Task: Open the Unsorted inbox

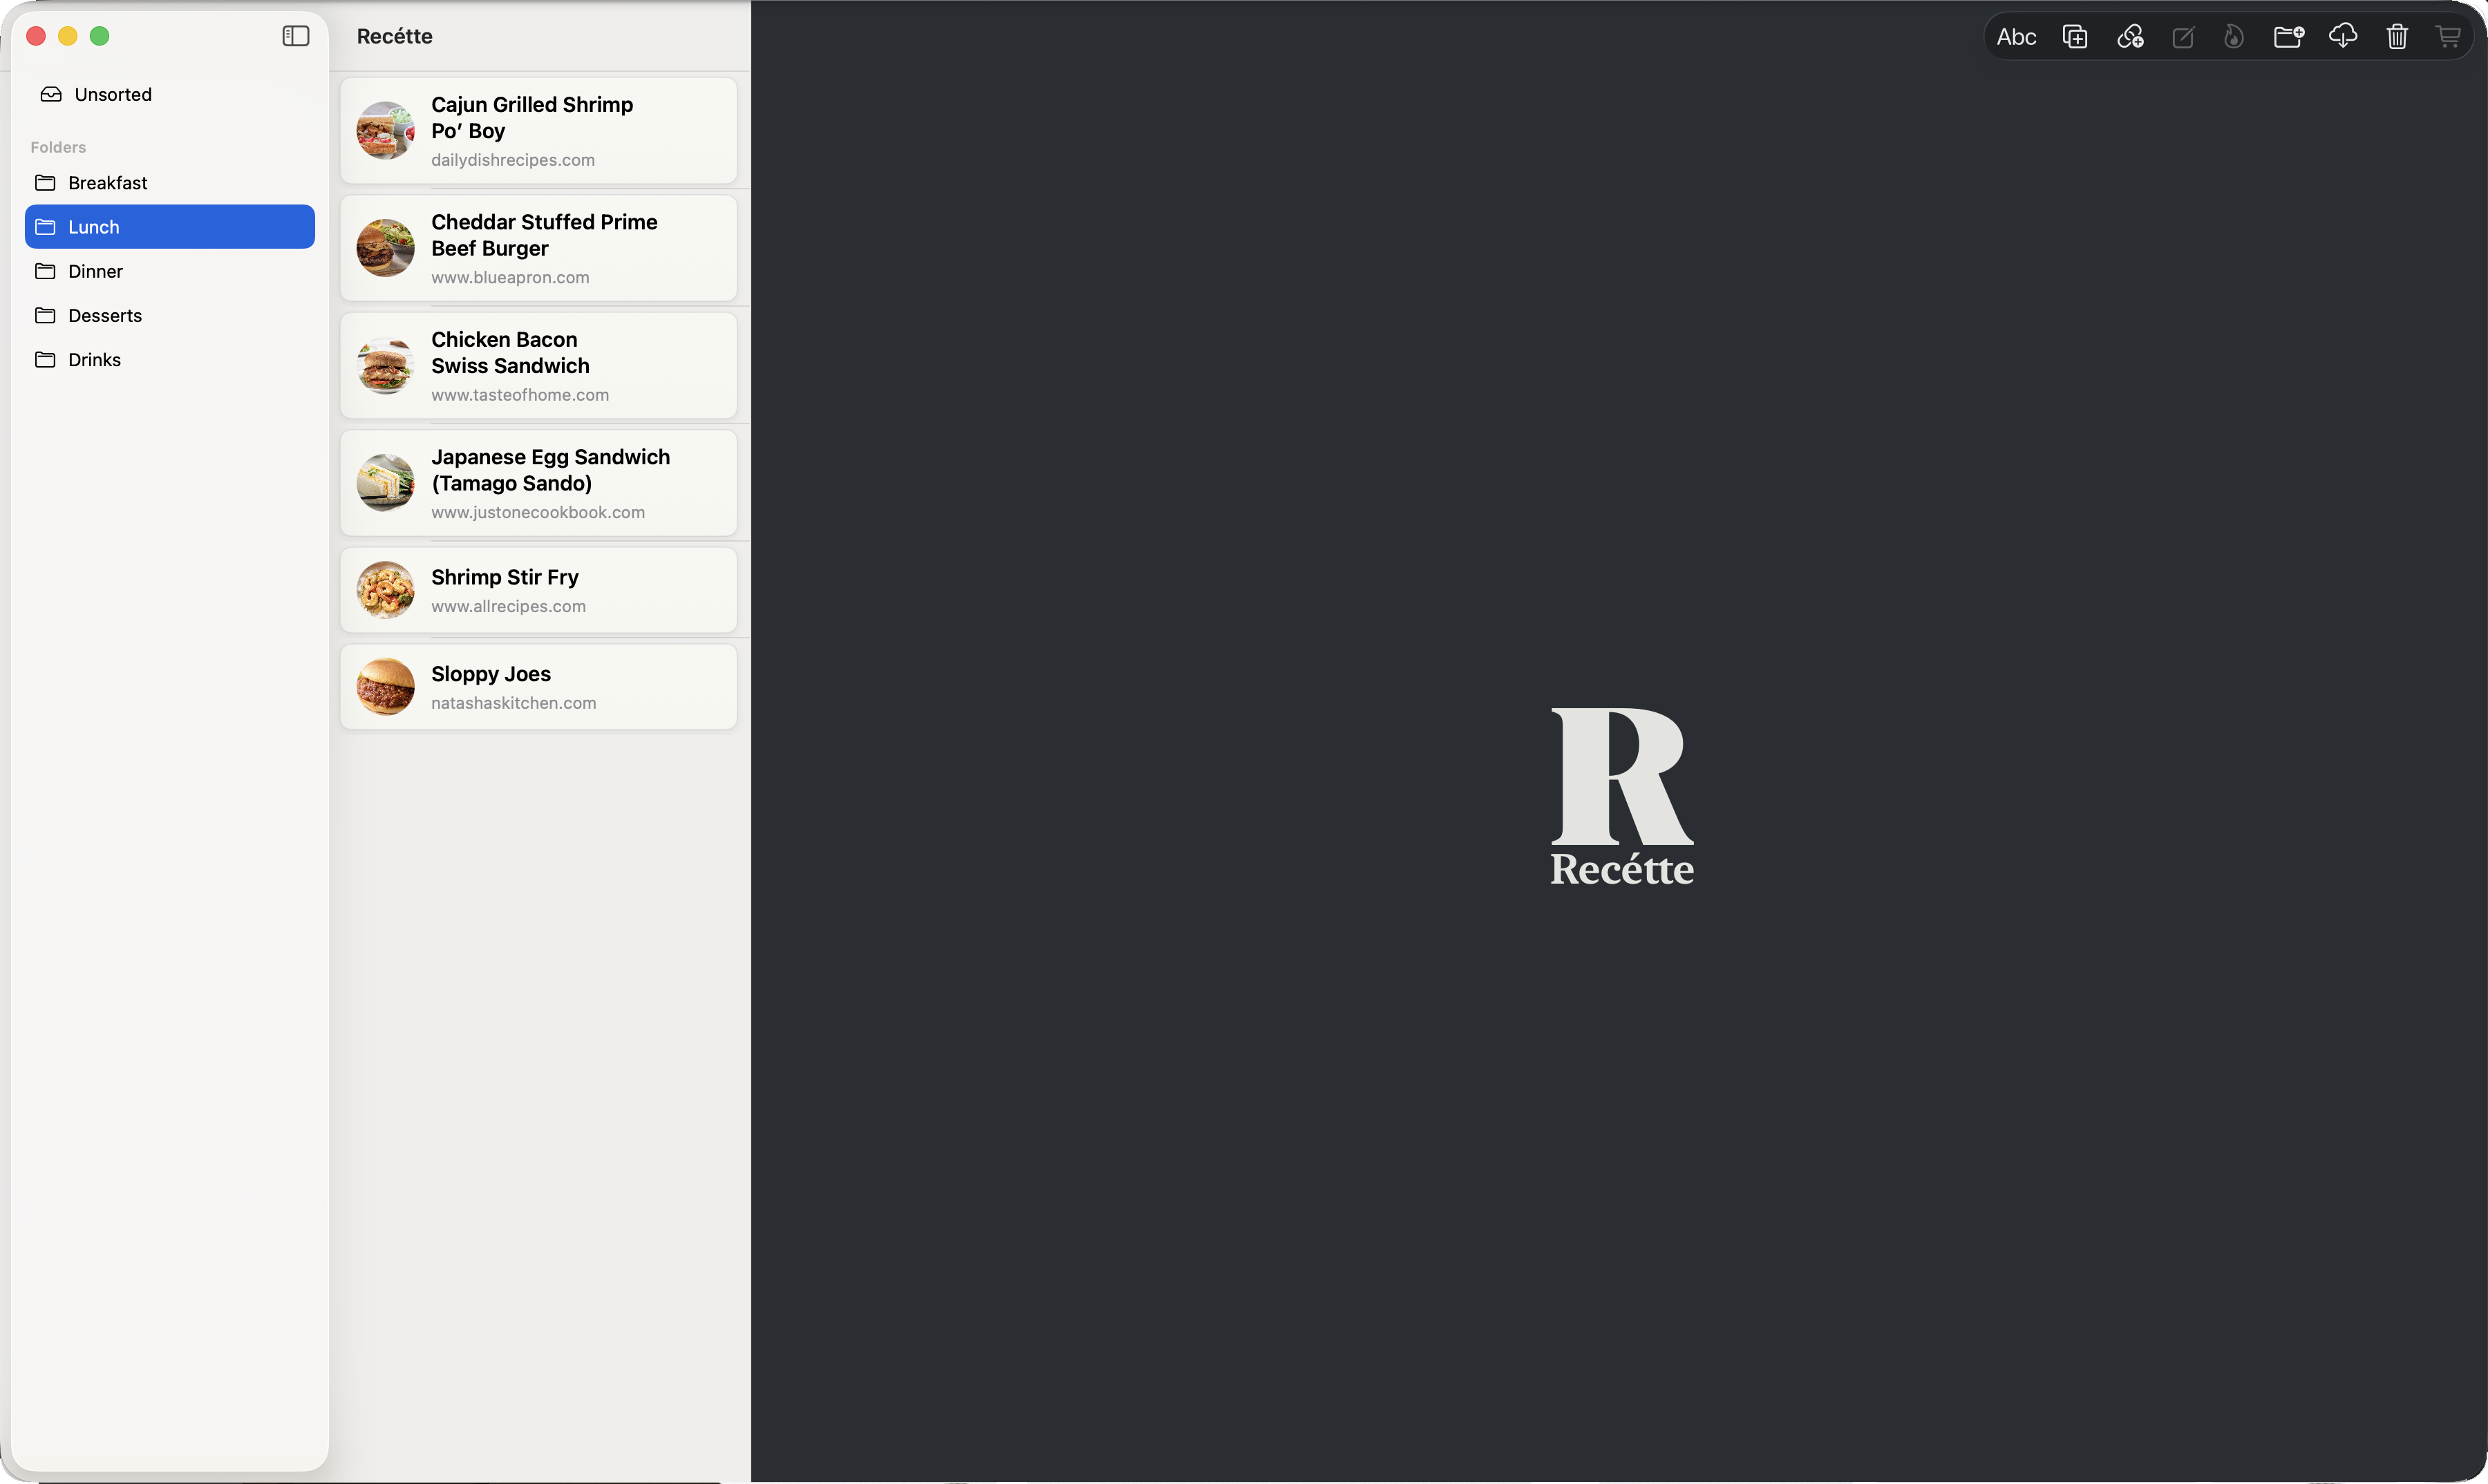Action: [x=112, y=94]
